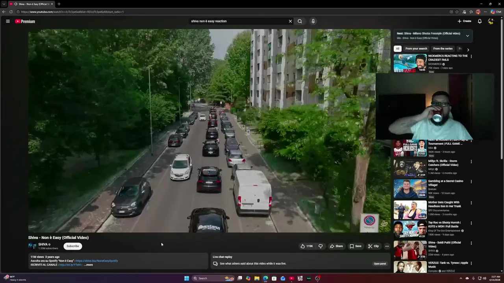
Task: Run search with magnifying glass button
Action: click(300, 21)
